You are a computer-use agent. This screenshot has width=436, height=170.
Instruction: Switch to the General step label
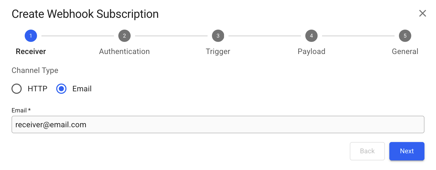point(405,52)
